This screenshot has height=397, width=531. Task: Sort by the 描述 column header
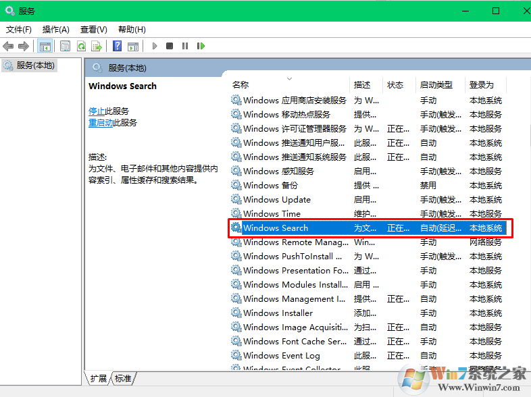tap(362, 84)
